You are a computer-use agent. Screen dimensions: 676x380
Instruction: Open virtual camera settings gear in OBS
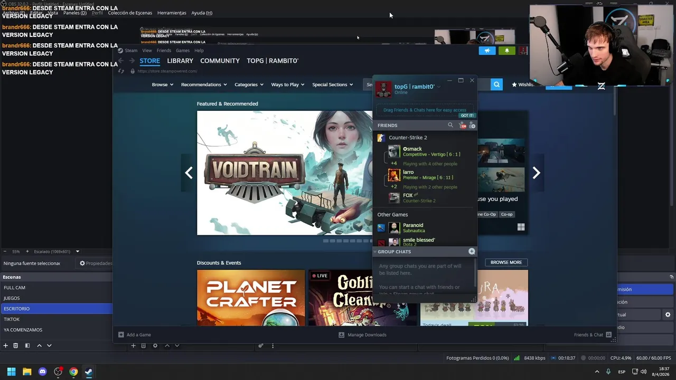tap(668, 315)
